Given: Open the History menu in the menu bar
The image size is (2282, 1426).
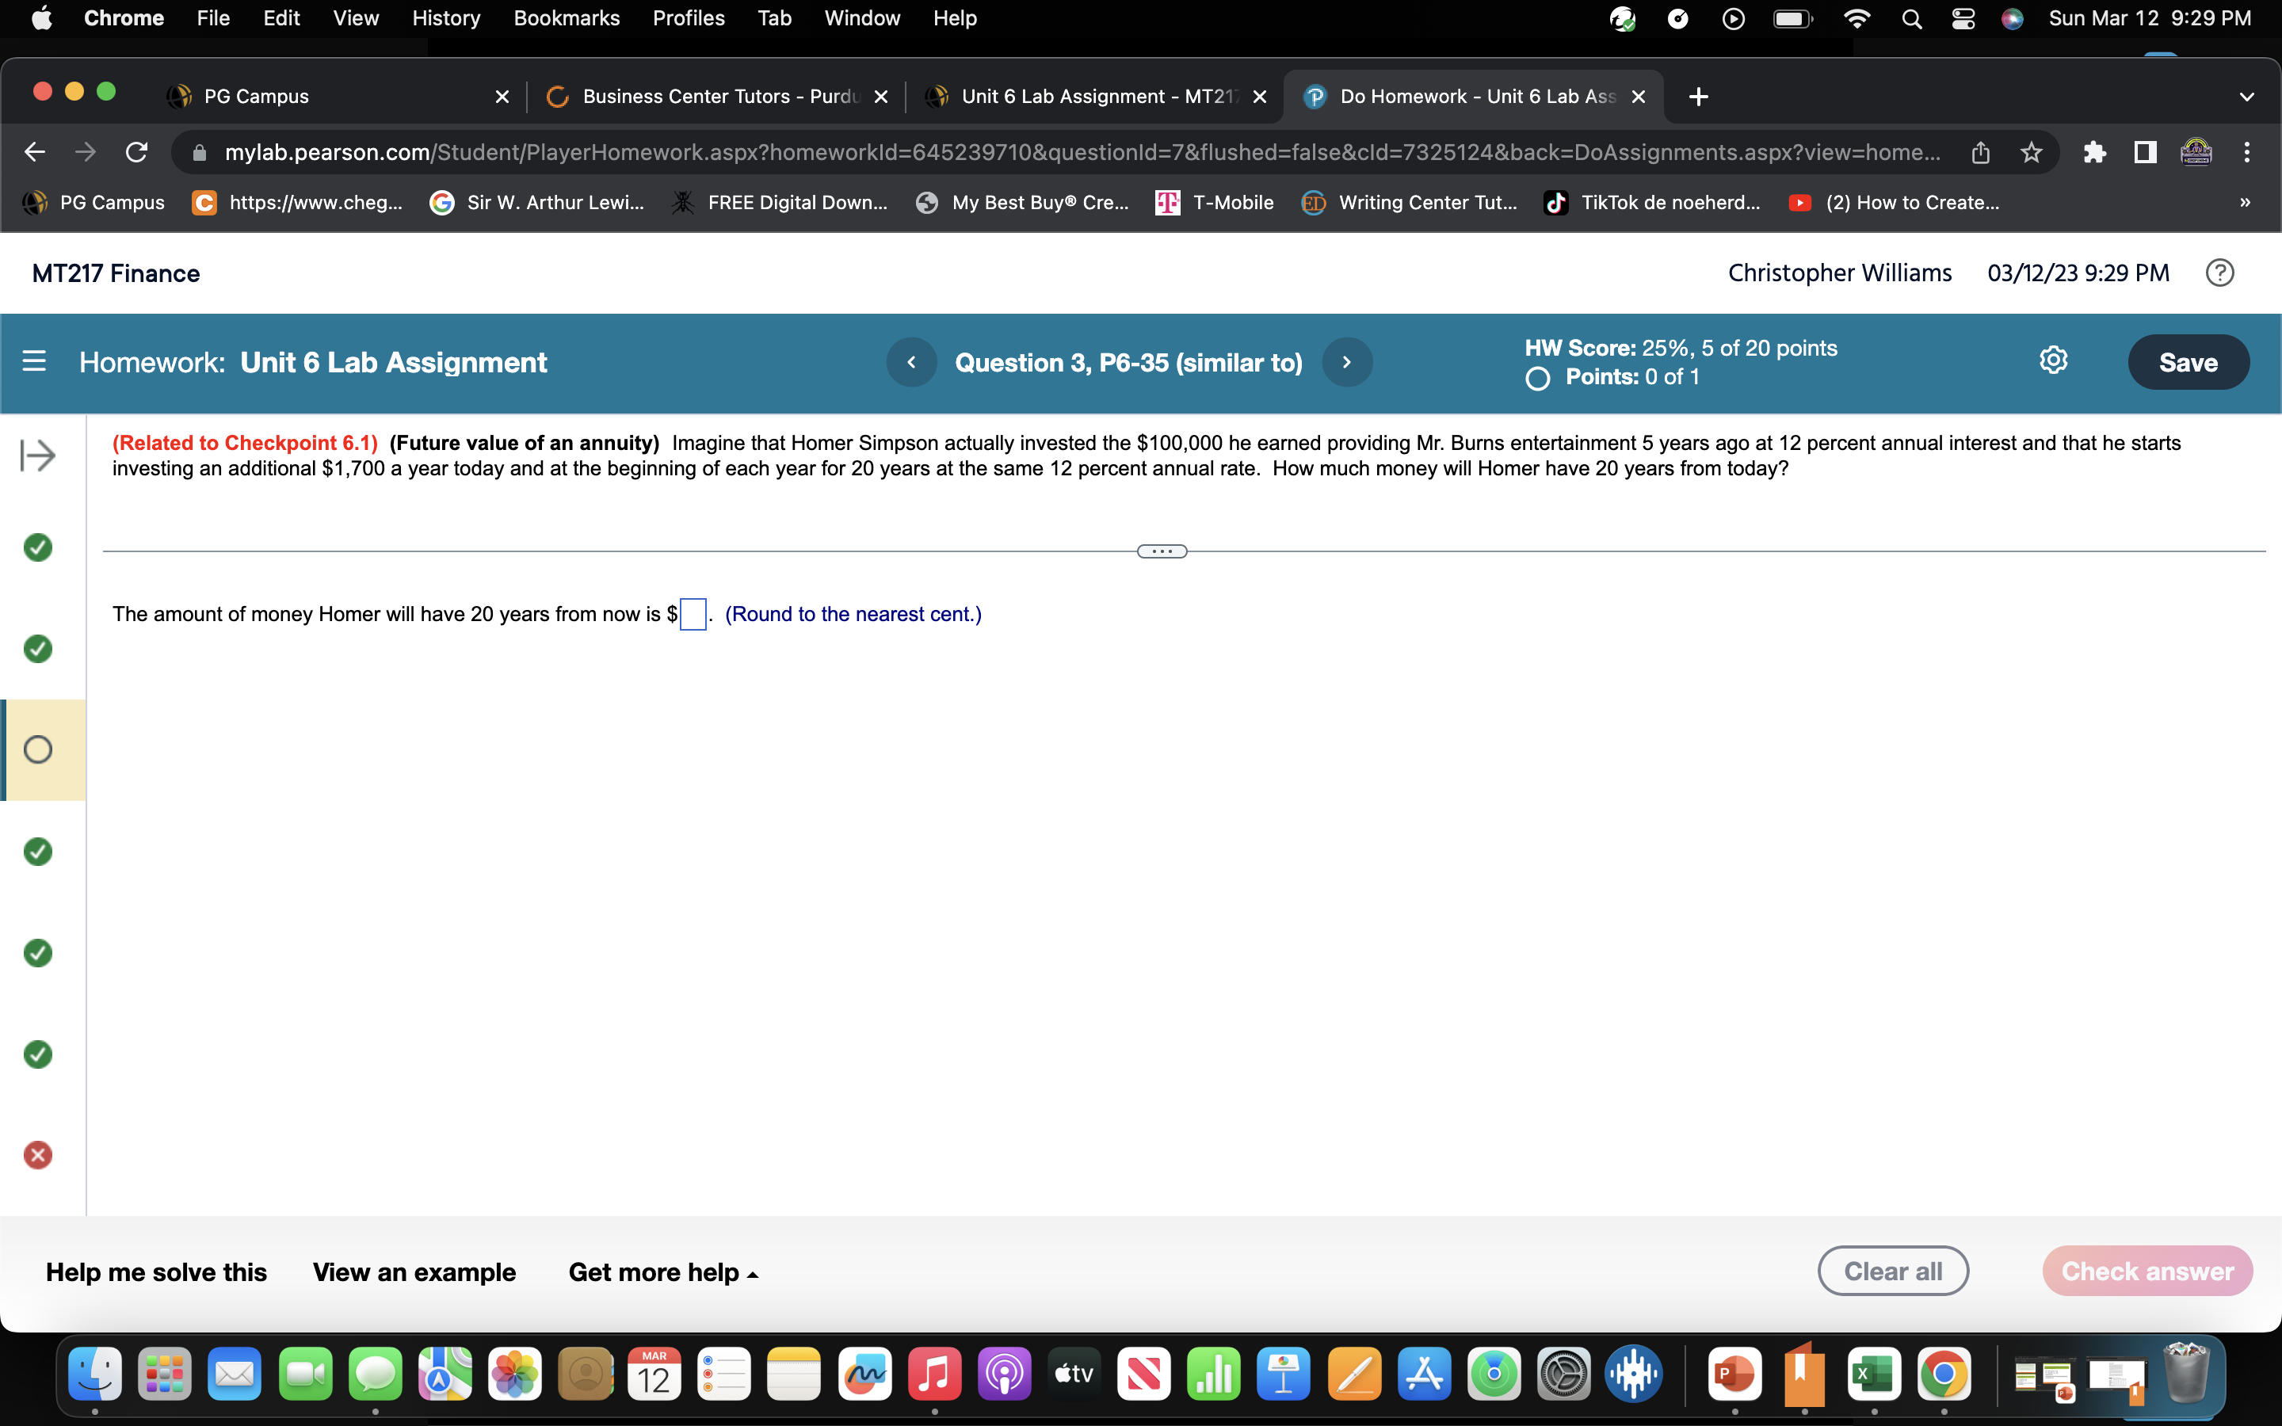Looking at the screenshot, I should pos(445,18).
